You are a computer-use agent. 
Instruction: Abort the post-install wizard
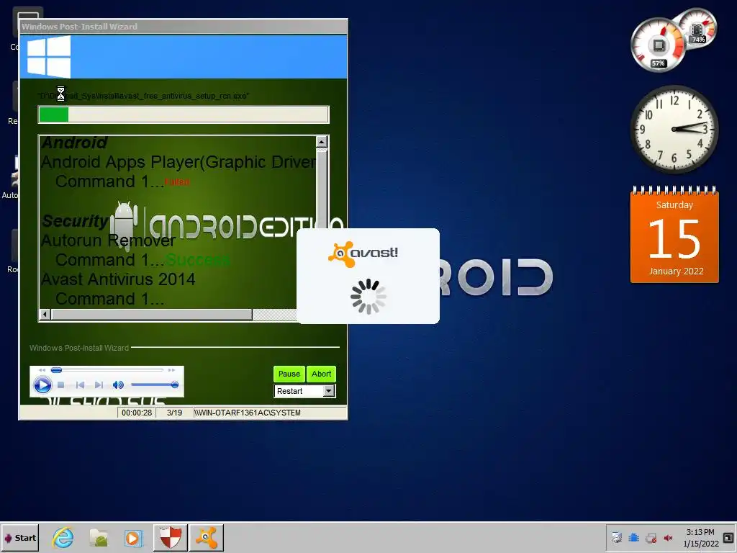click(322, 374)
